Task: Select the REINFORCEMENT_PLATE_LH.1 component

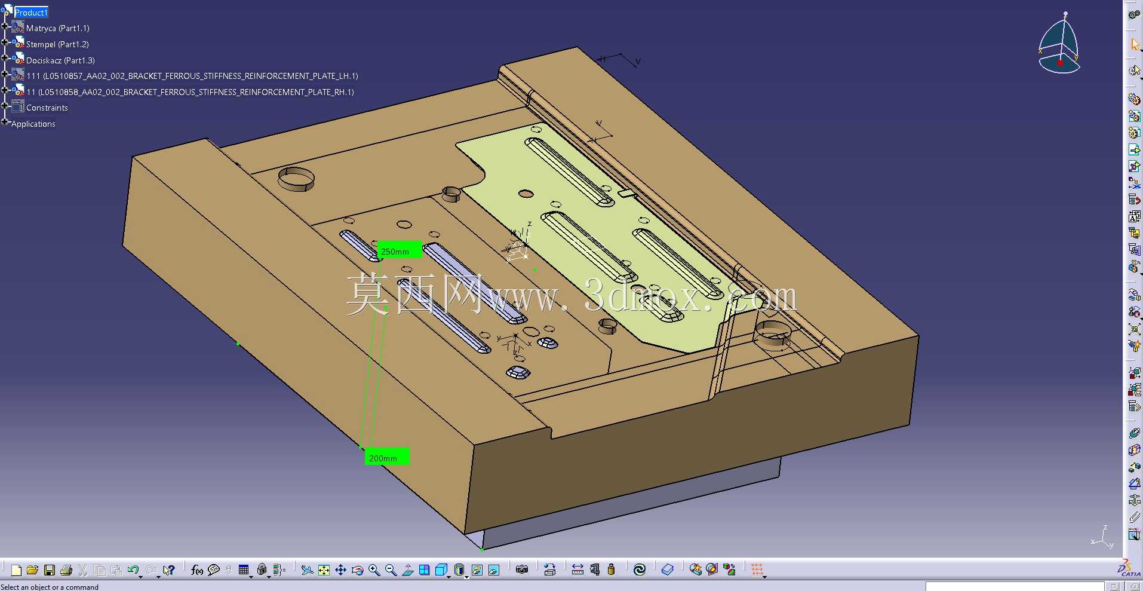Action: pyautogui.click(x=192, y=76)
